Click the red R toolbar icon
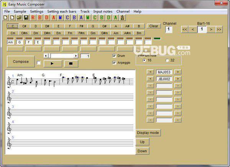Image resolution: width=230 pixels, height=167 pixels. pyautogui.click(x=33, y=18)
